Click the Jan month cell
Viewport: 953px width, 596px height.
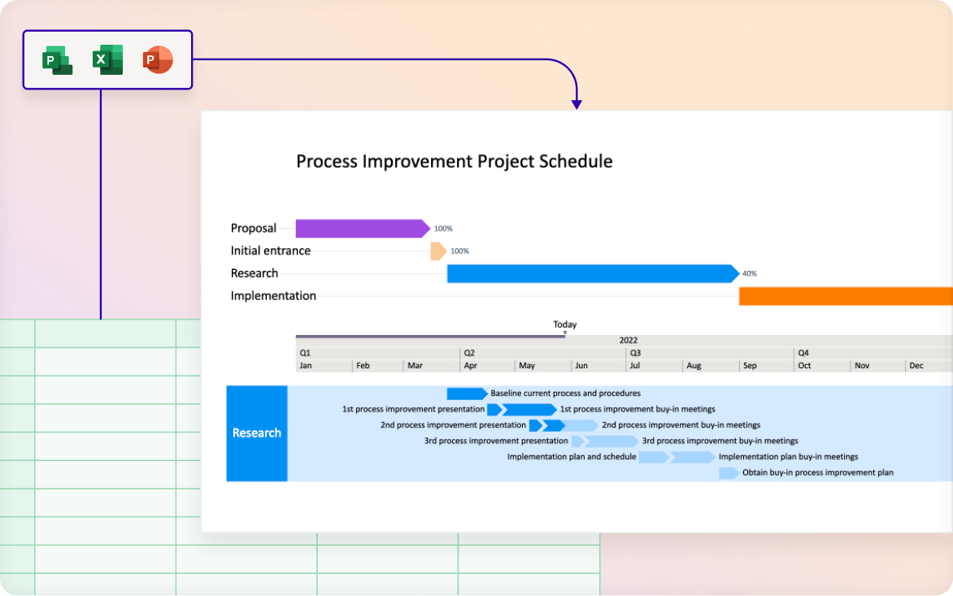(x=324, y=366)
